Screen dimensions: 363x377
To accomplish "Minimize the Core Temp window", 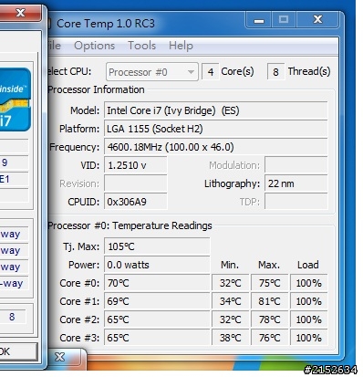I will click(259, 20).
